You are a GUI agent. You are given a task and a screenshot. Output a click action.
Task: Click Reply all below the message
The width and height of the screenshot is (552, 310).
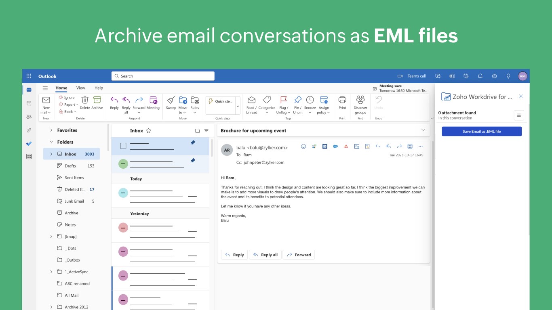coord(265,255)
